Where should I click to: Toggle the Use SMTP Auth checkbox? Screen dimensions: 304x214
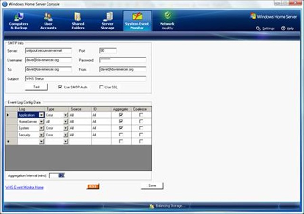[60, 87]
